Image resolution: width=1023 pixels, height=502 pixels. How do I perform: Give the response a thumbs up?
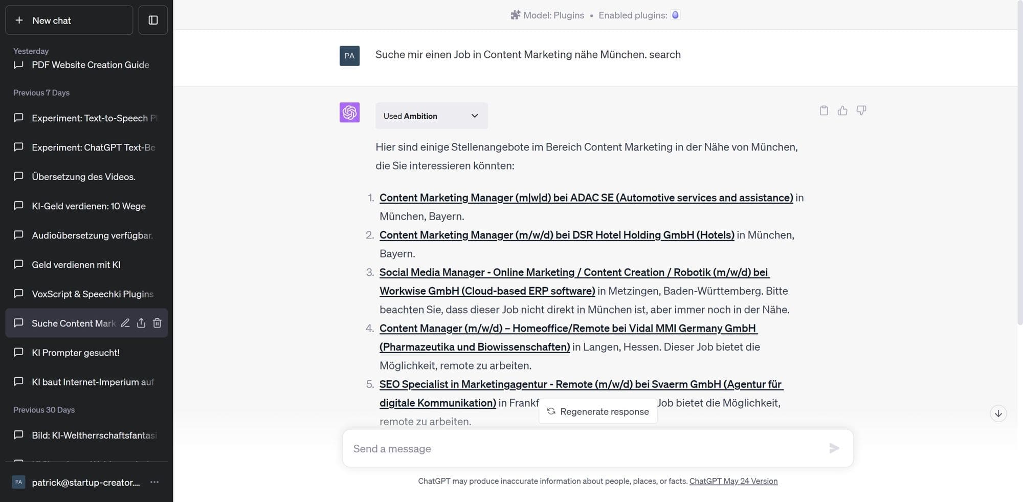click(842, 111)
